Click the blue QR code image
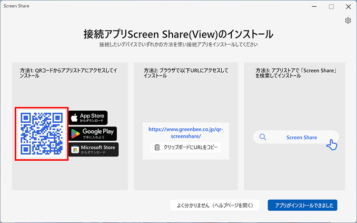The width and height of the screenshot is (357, 223). point(41,134)
